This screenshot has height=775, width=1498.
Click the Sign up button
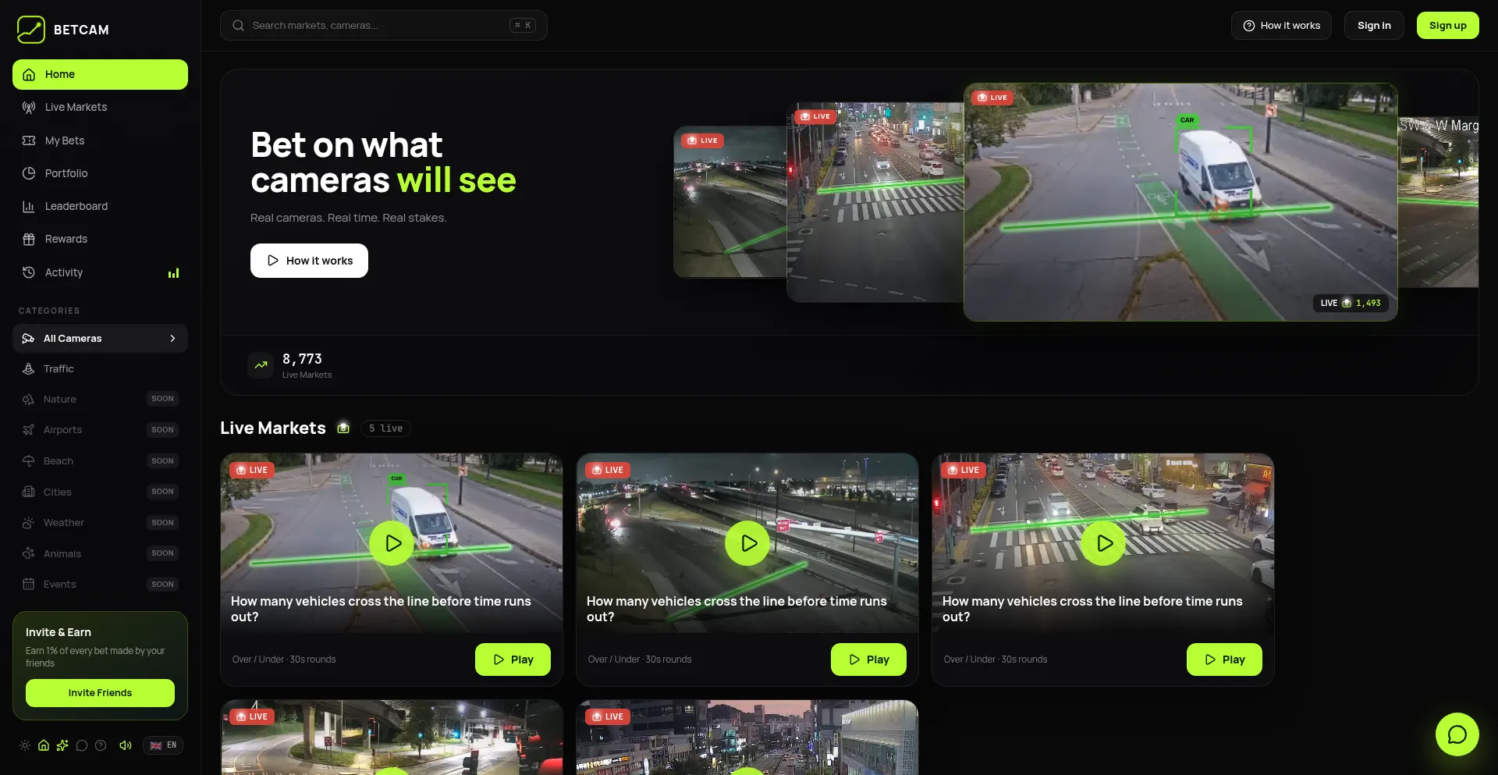point(1448,26)
